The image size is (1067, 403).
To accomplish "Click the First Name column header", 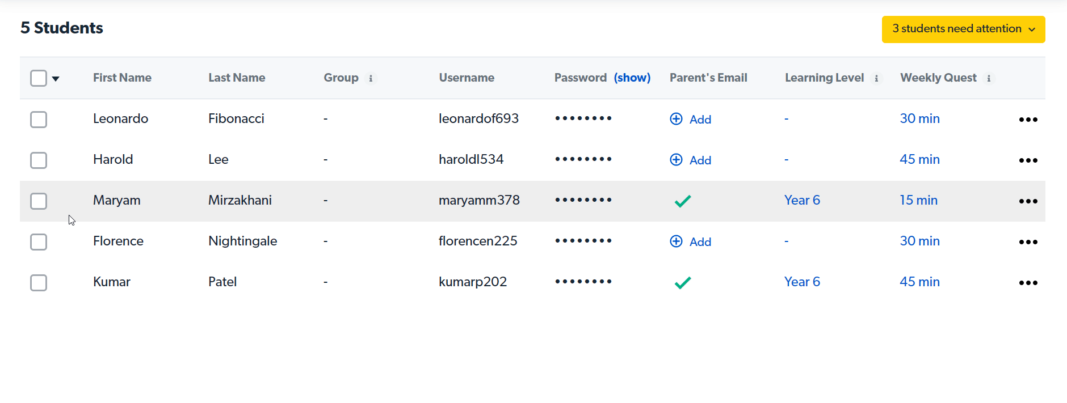I will 122,78.
